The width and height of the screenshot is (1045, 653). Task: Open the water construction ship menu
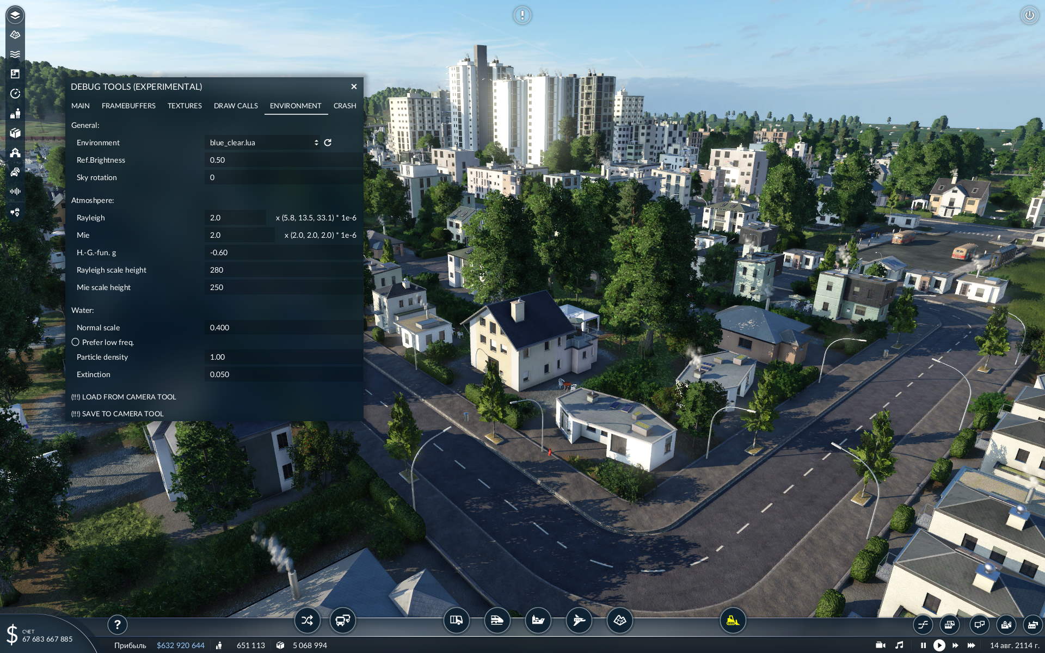tap(538, 620)
